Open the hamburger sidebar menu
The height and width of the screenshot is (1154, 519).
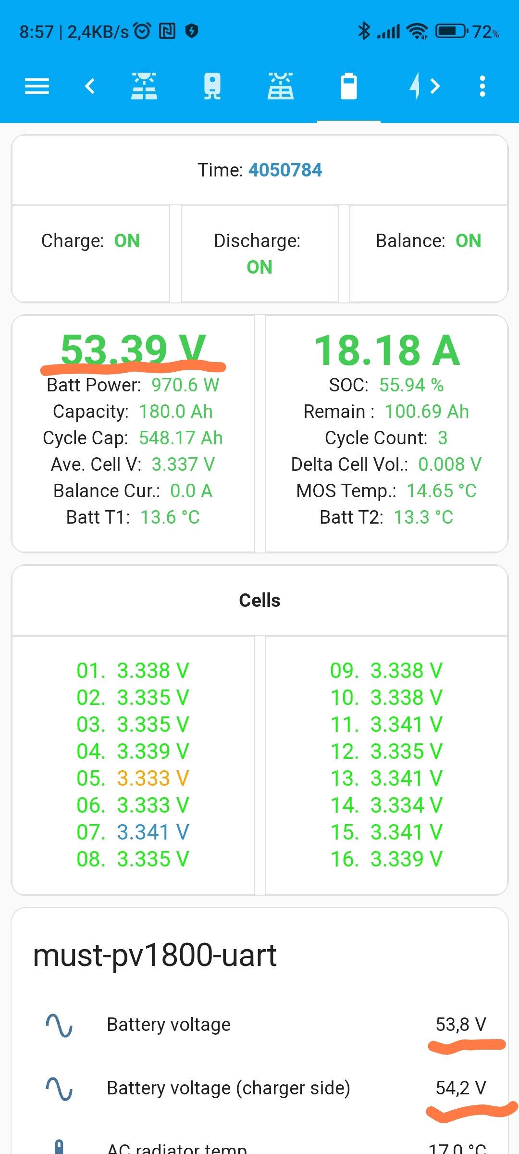click(37, 87)
